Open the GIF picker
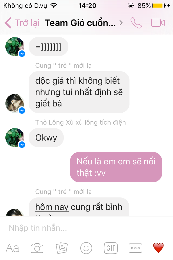Viewport: 173px width, 260px height. [111, 248]
